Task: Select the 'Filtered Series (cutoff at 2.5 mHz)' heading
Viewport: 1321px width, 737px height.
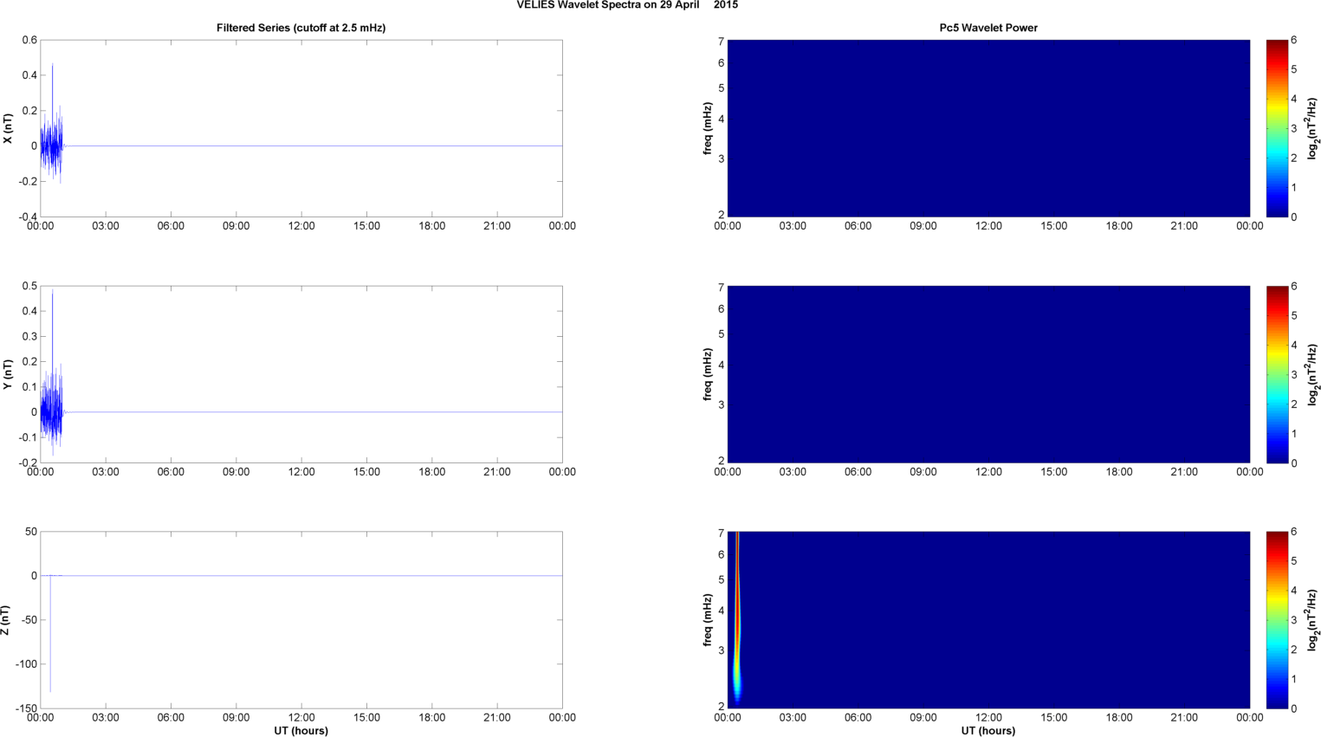Action: (x=301, y=28)
